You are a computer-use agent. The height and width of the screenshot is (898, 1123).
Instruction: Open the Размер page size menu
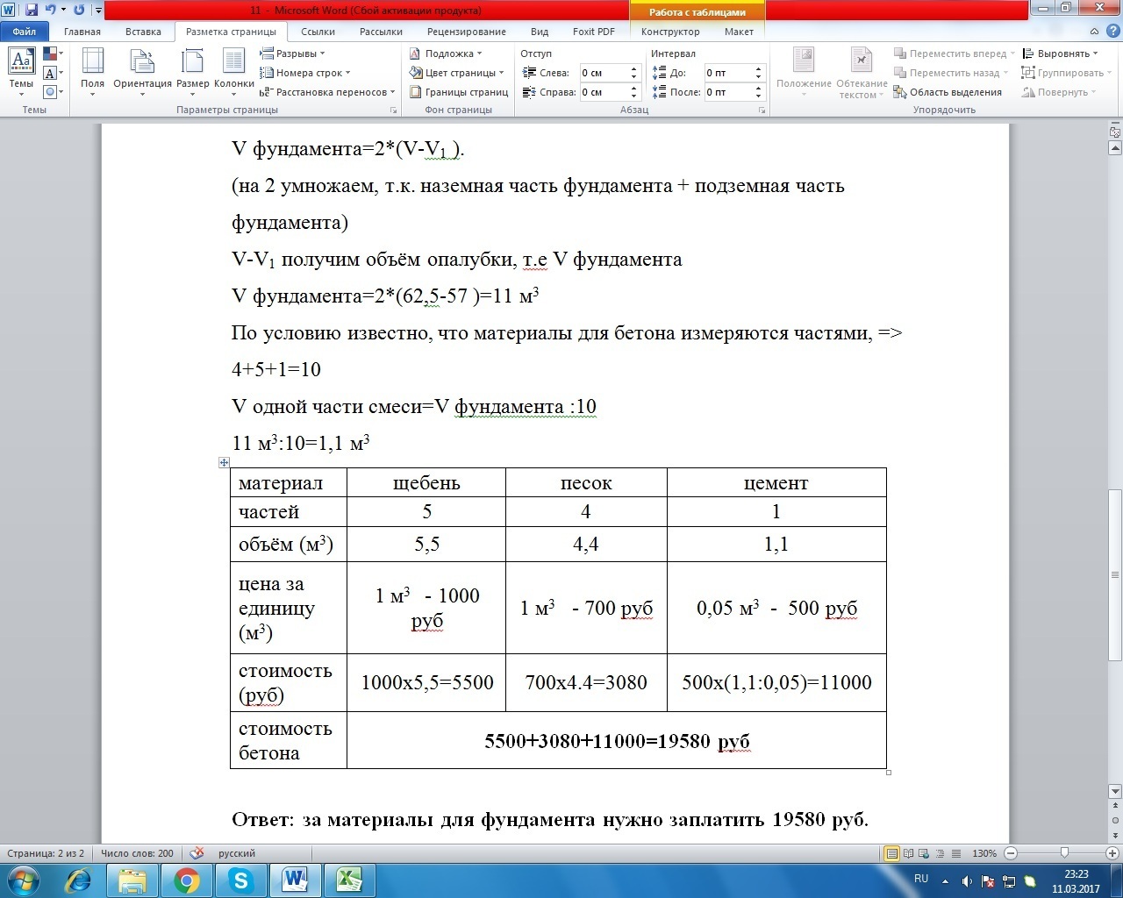(192, 72)
